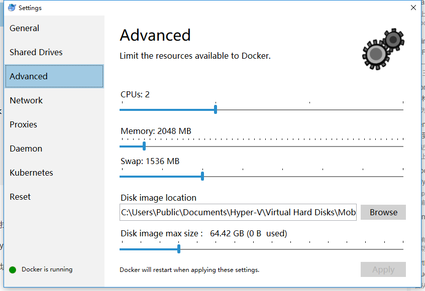
Task: Click the disk image max size slider handle
Action: (178, 248)
